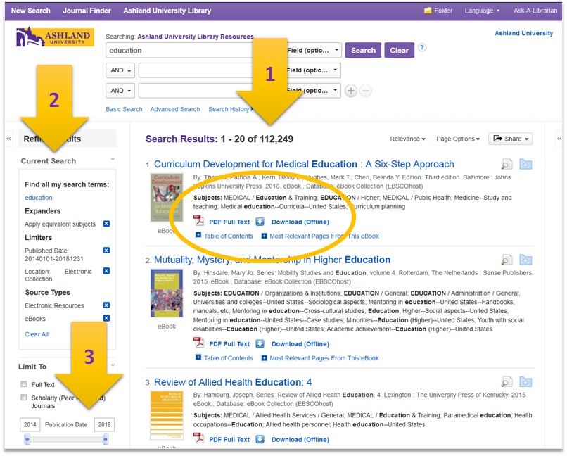Remove the Published Date limiter

coord(106,251)
